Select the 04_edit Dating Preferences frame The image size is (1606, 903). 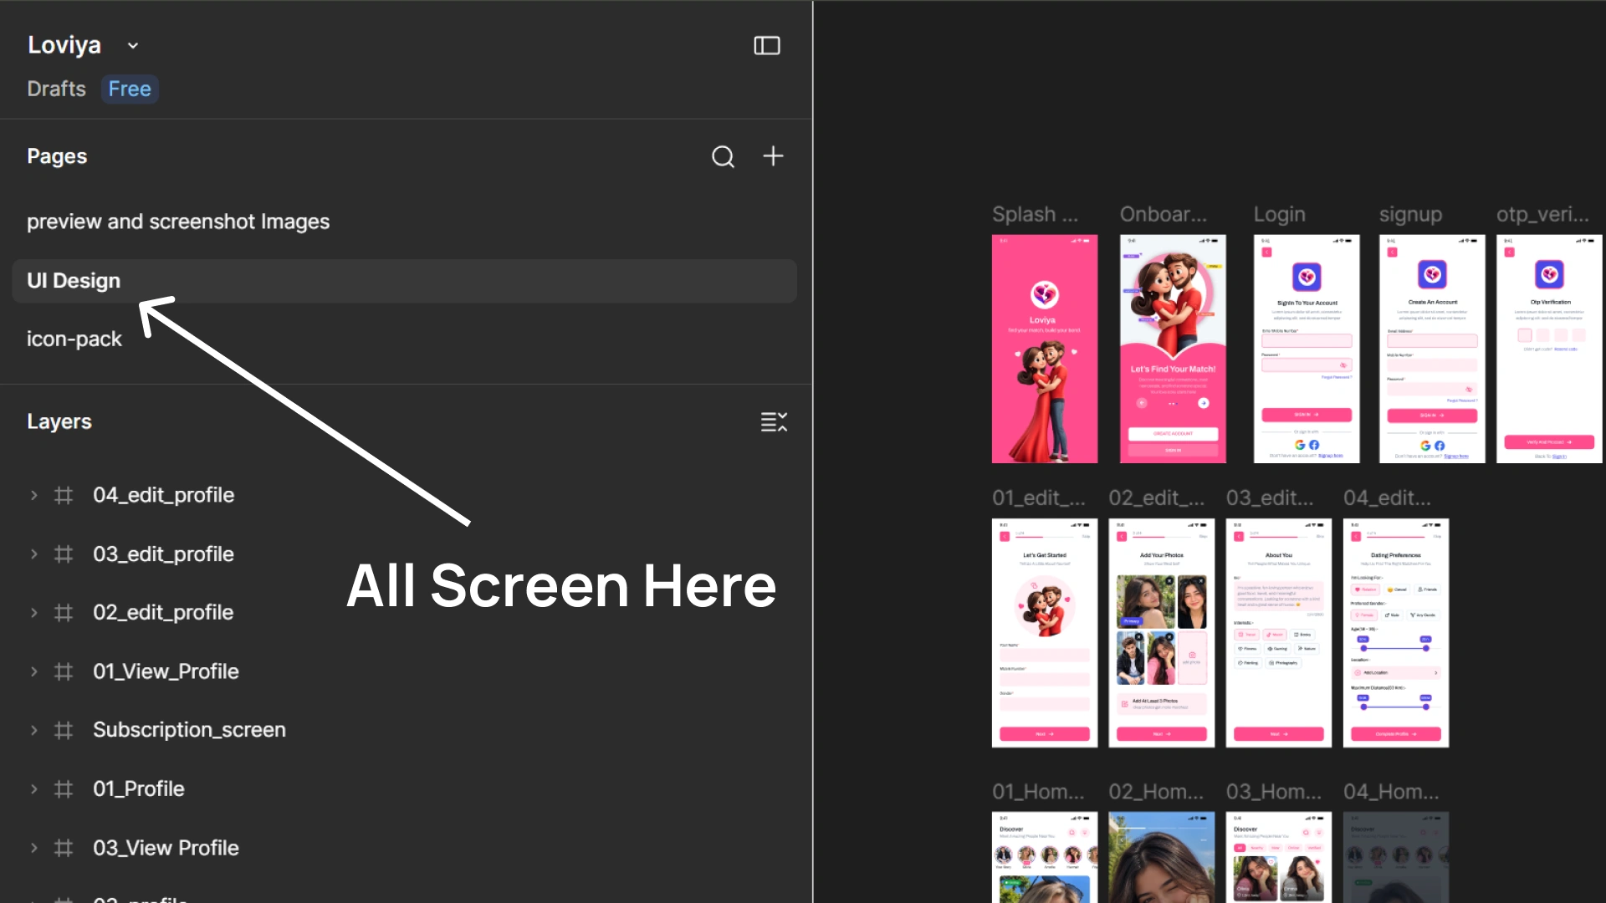coord(1396,633)
